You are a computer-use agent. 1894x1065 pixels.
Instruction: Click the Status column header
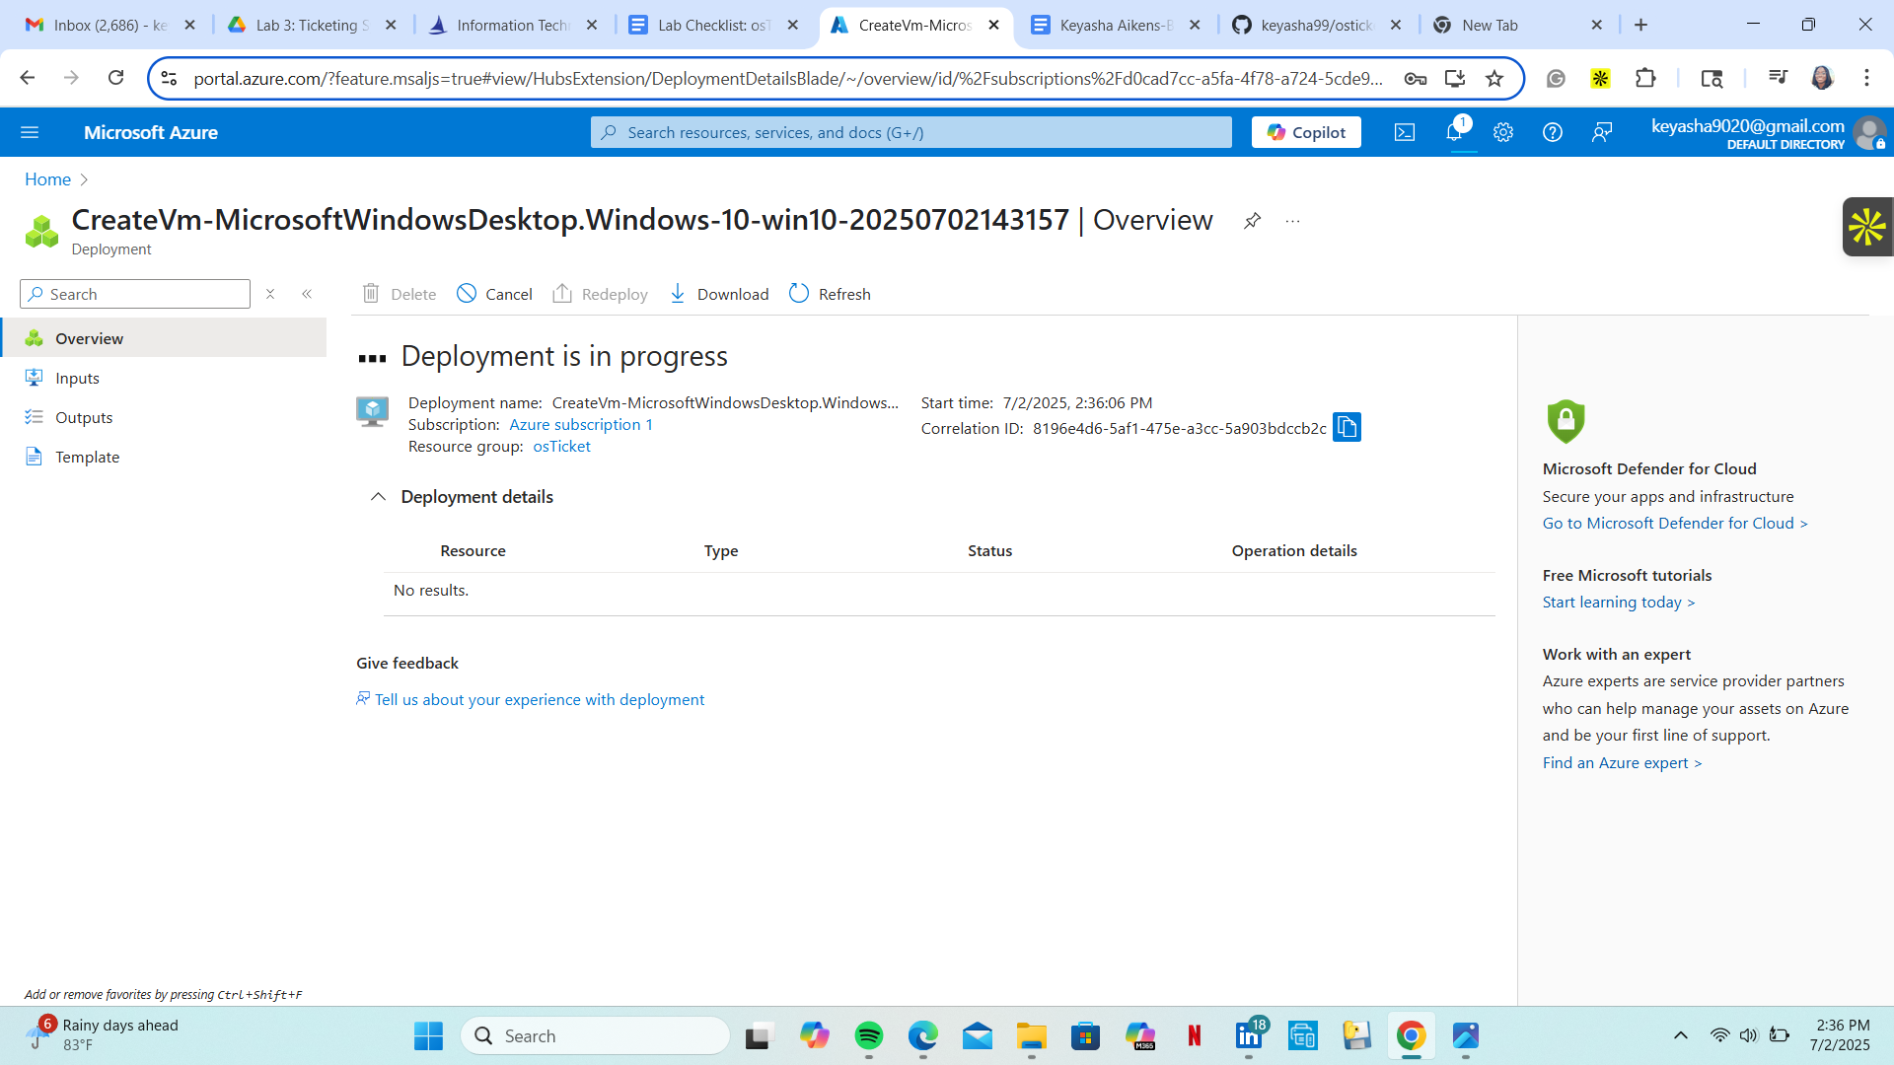[989, 551]
